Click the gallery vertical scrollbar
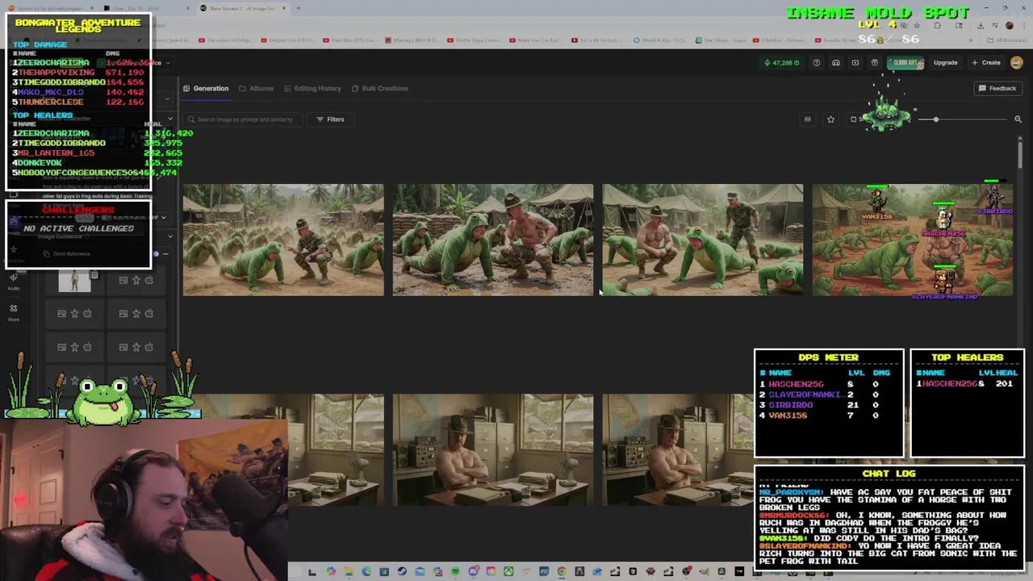The image size is (1033, 581). [1020, 153]
